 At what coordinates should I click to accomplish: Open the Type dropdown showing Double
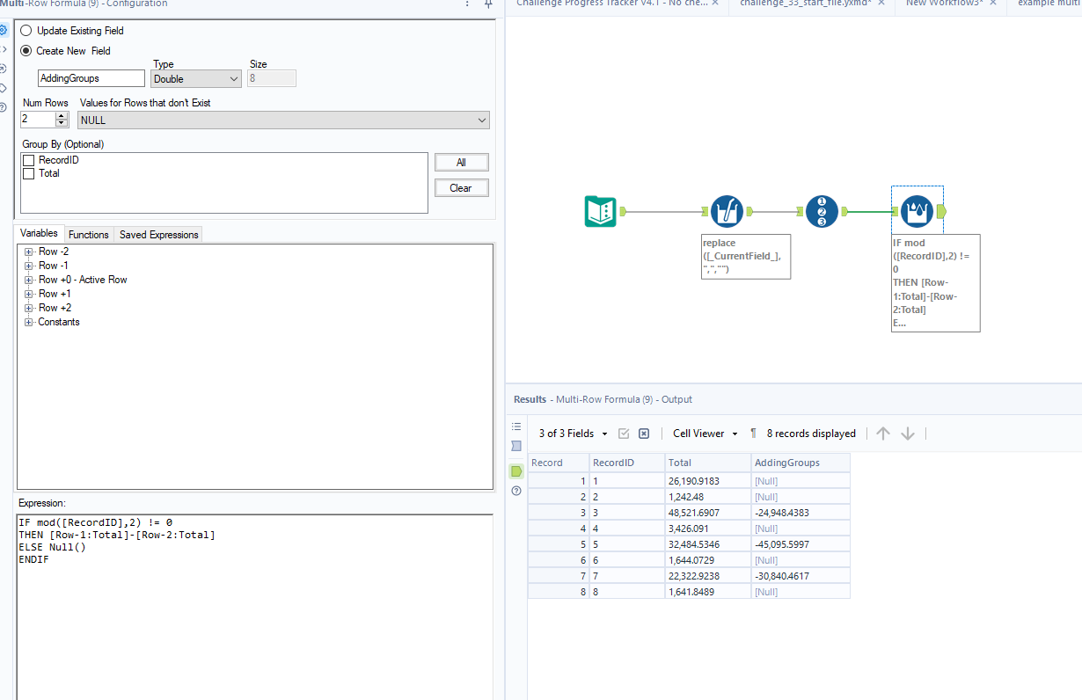(195, 78)
